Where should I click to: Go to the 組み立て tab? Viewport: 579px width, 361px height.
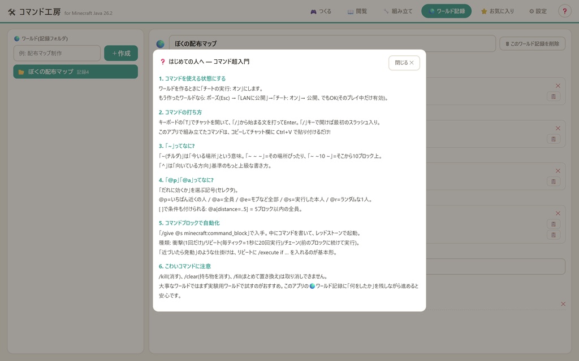(397, 11)
